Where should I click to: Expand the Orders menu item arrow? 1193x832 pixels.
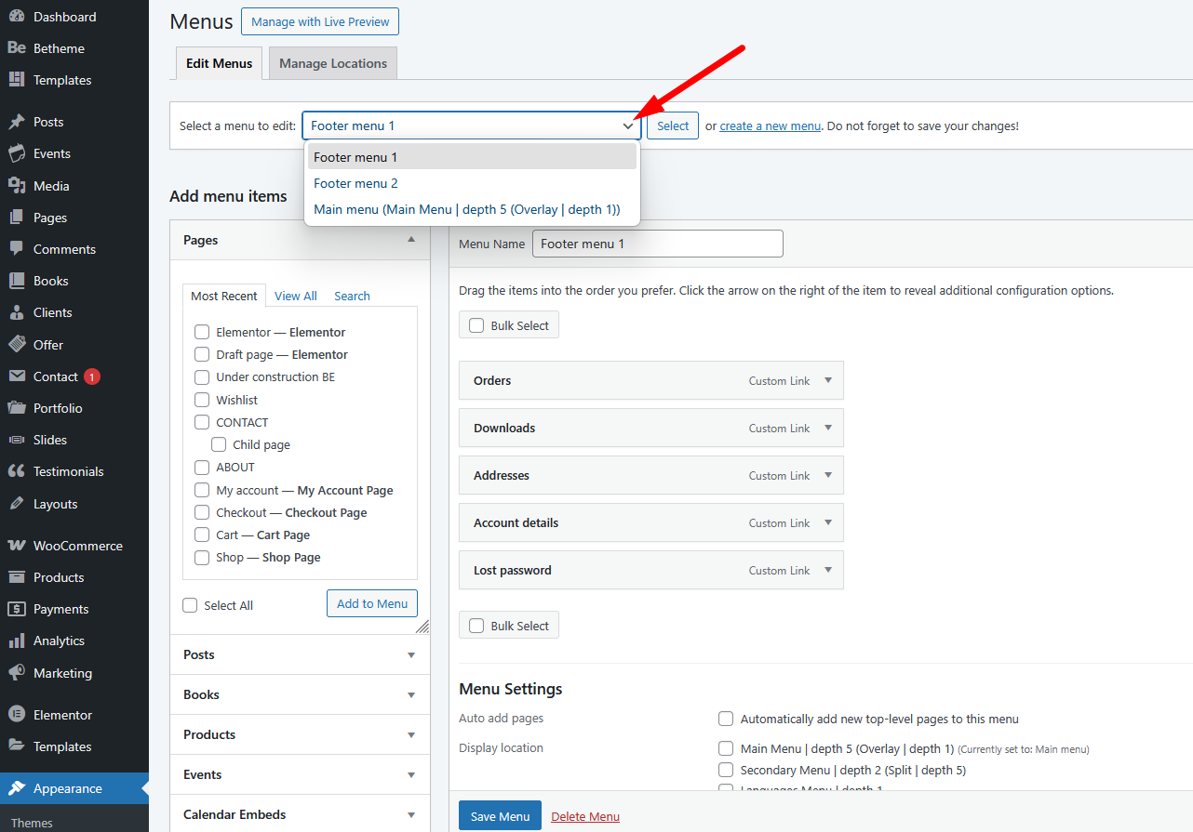828,380
